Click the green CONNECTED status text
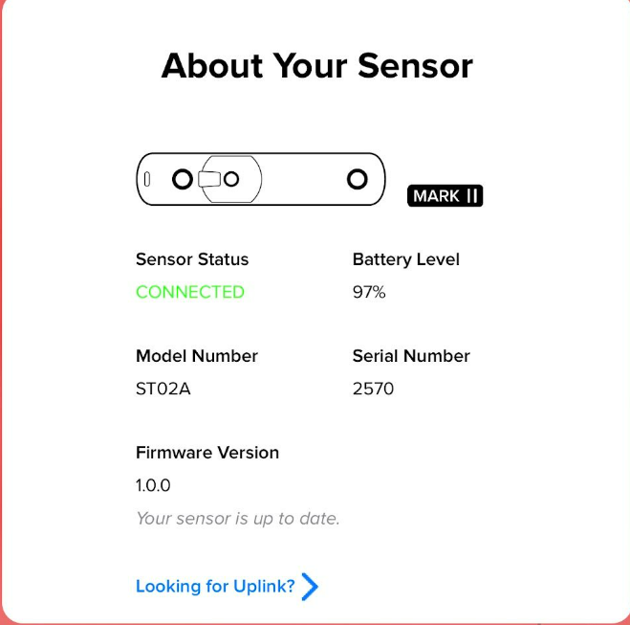This screenshot has height=625, width=630. (x=190, y=292)
